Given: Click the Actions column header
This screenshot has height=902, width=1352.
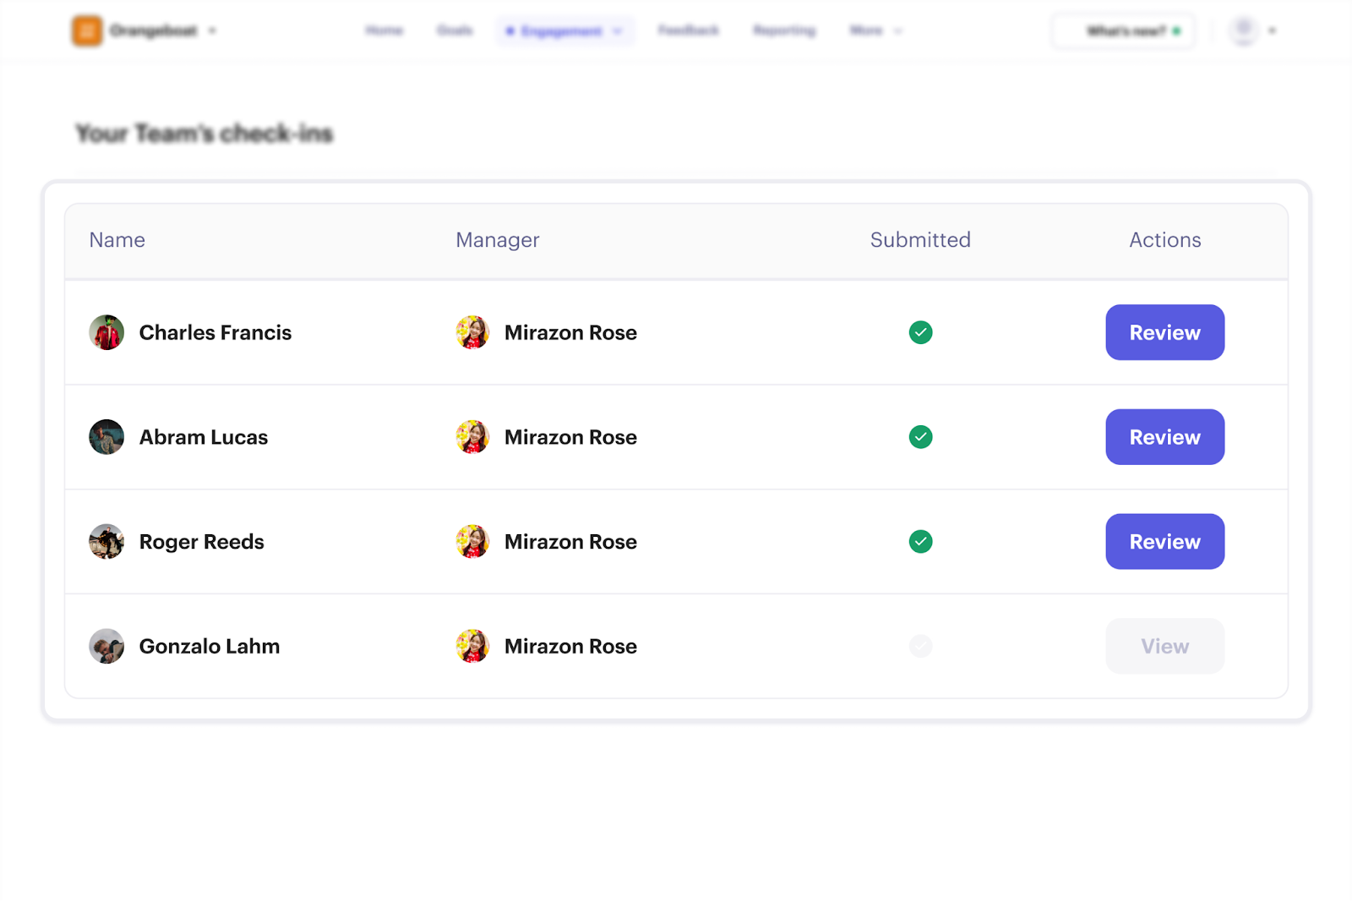Looking at the screenshot, I should tap(1164, 240).
